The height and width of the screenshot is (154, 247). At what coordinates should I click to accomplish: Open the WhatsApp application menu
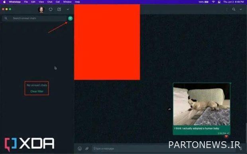pyautogui.click(x=15, y=2)
